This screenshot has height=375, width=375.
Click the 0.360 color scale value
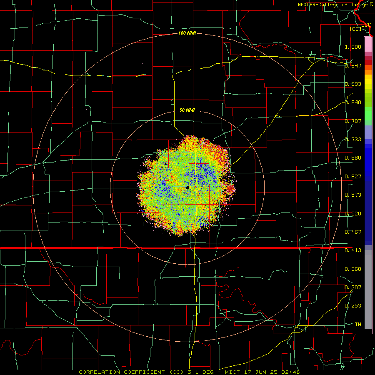353,269
